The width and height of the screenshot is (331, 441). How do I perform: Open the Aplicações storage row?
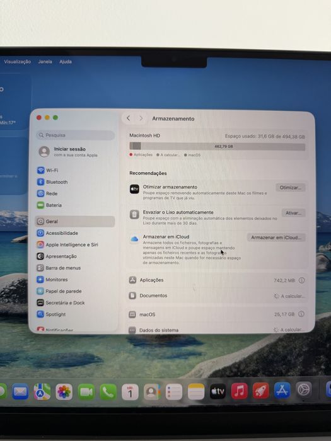(x=217, y=280)
